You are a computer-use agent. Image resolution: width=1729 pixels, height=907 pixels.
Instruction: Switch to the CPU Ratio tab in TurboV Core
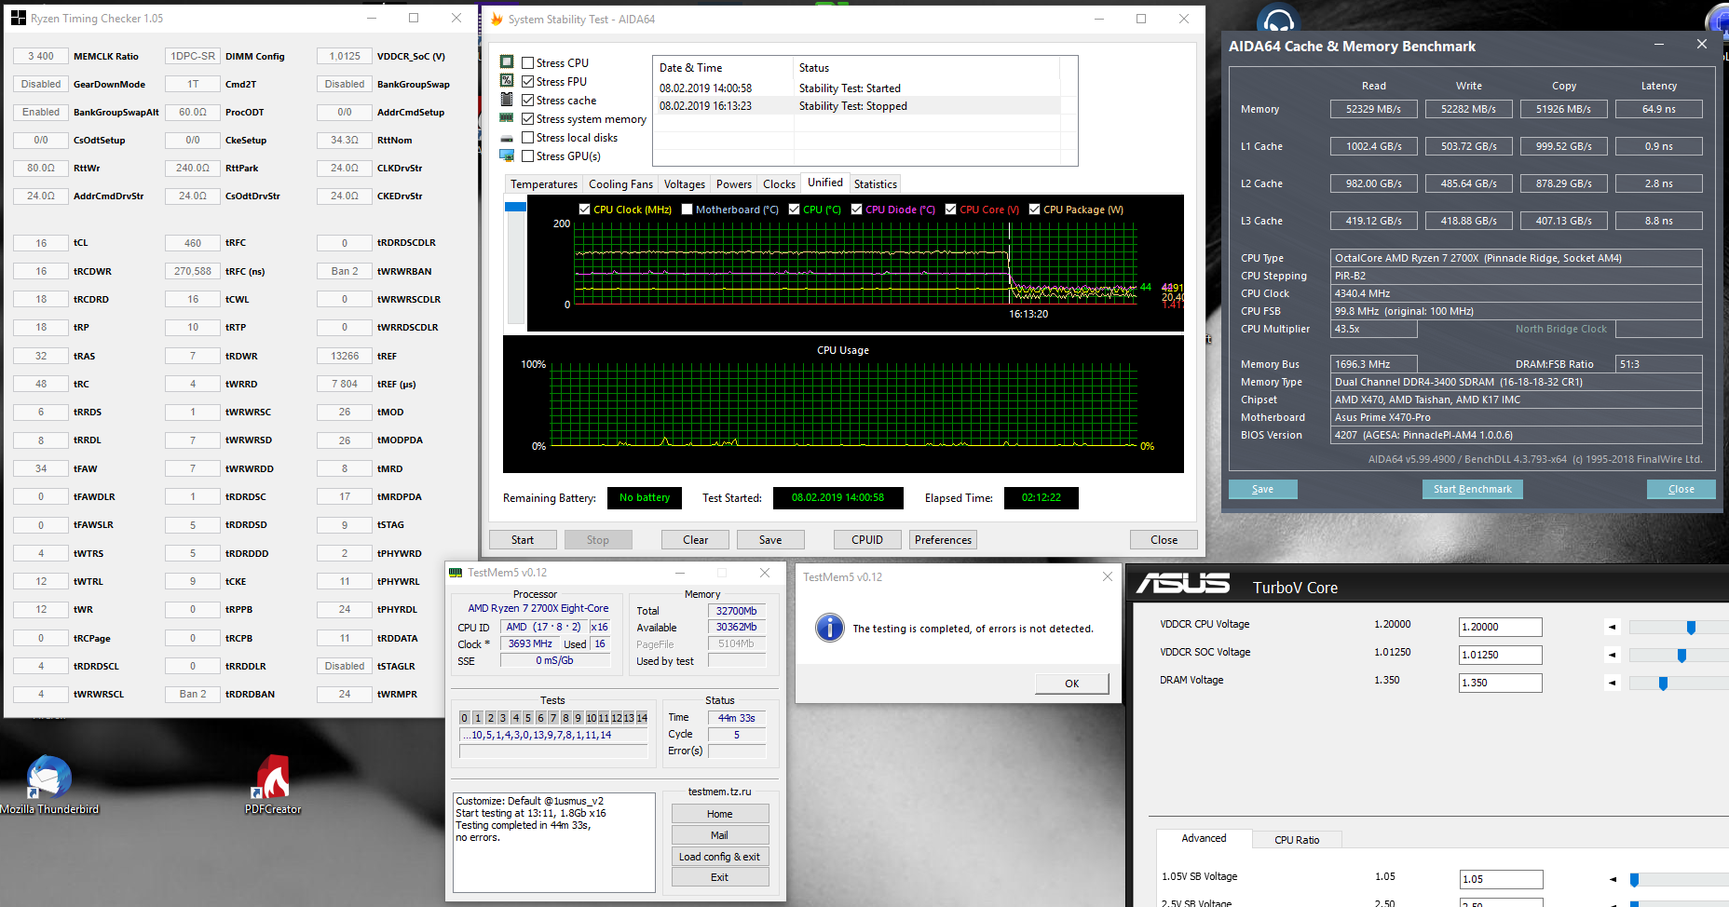tap(1297, 840)
